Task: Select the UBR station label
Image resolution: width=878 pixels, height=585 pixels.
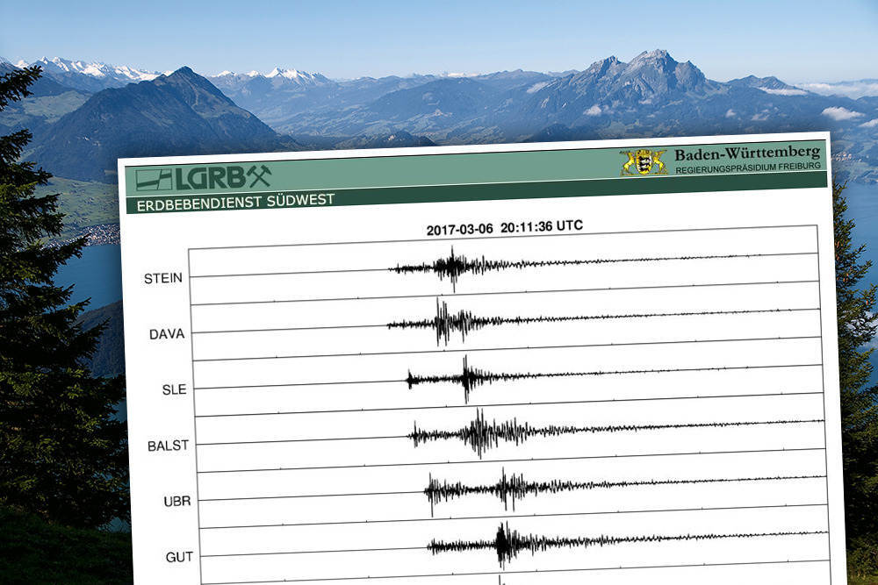Action: [176, 502]
